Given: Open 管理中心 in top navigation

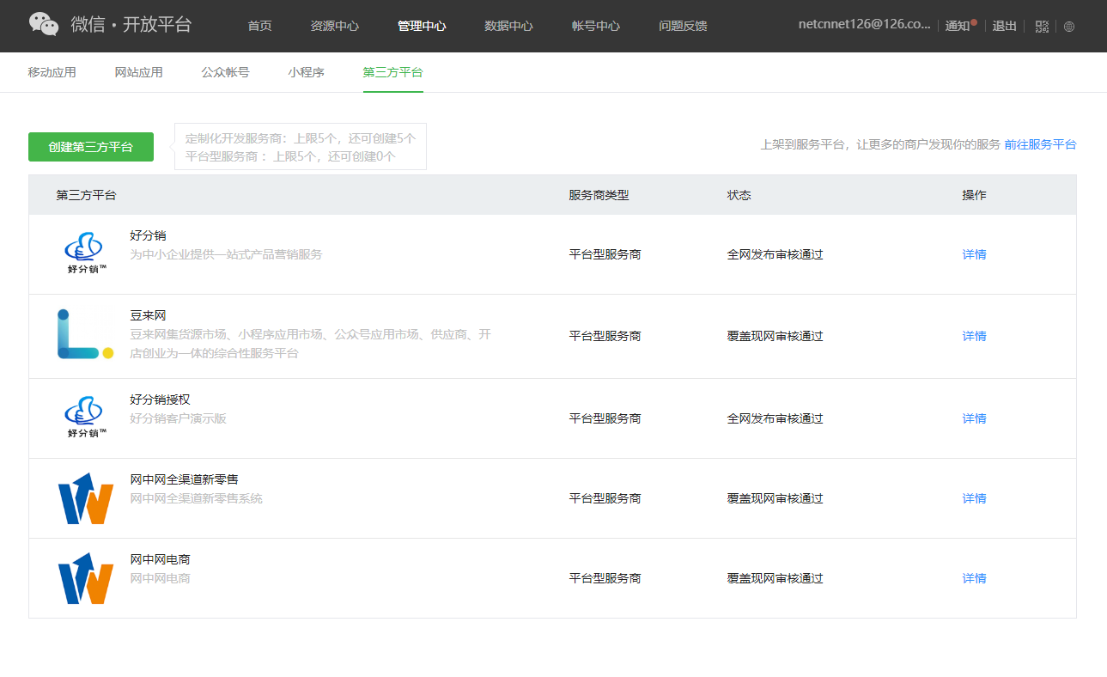Looking at the screenshot, I should (422, 26).
